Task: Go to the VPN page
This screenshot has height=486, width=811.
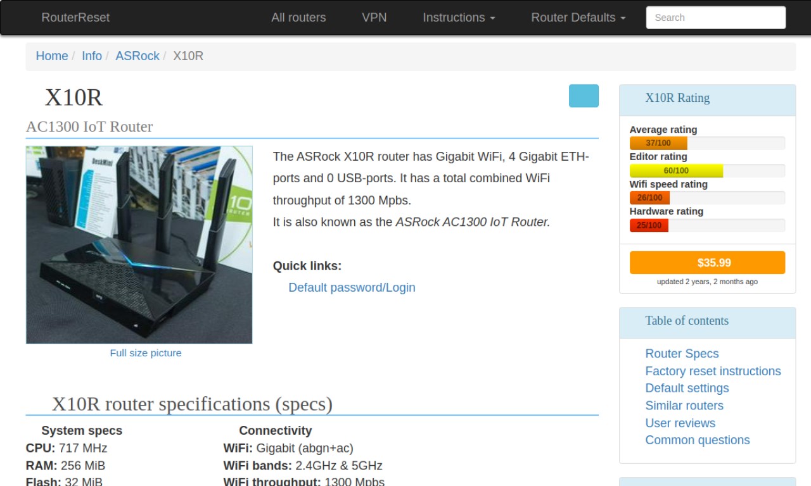Action: pyautogui.click(x=374, y=18)
